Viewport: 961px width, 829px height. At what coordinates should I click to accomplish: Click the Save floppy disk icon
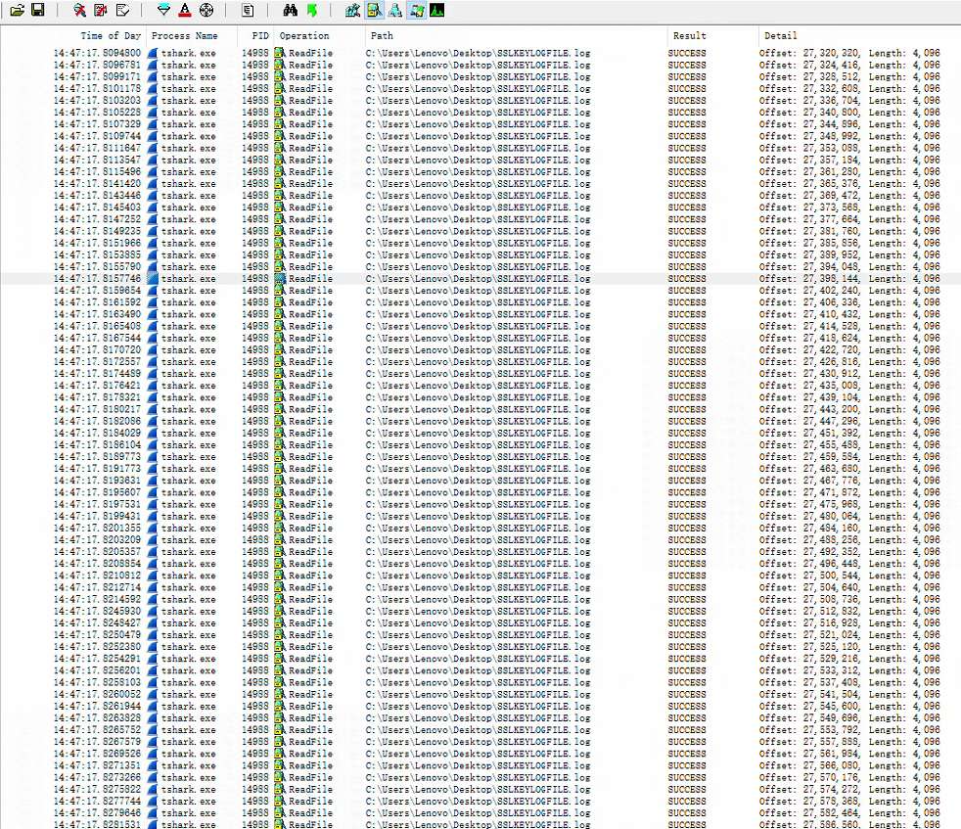pyautogui.click(x=37, y=11)
